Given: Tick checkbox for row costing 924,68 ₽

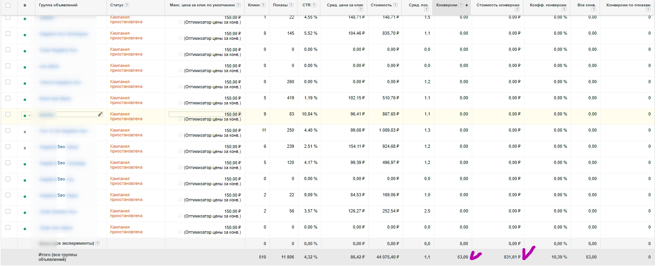Looking at the screenshot, I should point(8,147).
